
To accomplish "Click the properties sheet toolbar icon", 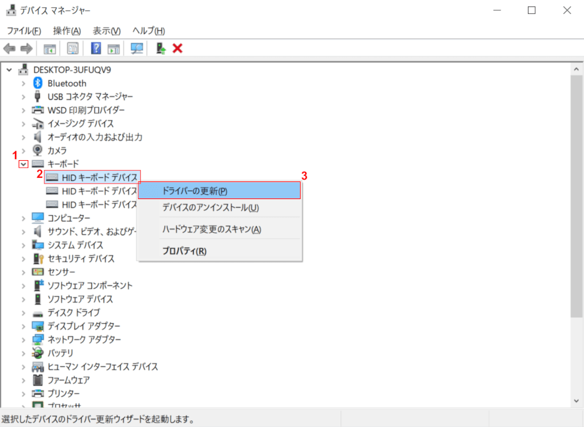I will click(x=73, y=49).
